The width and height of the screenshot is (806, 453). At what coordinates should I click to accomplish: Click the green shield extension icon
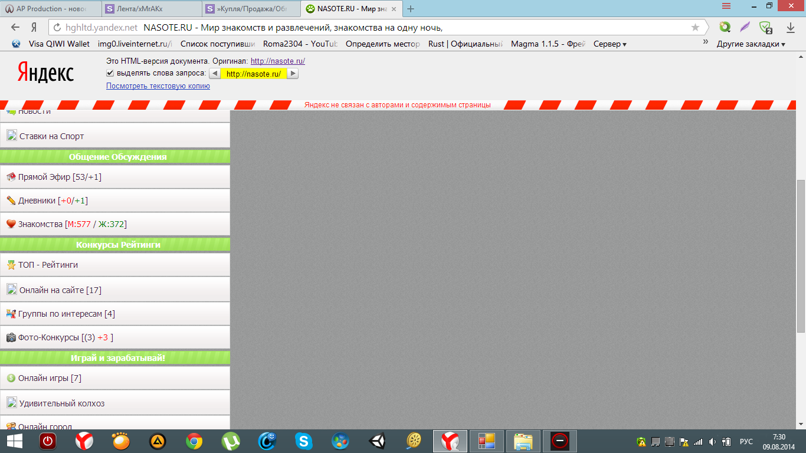[x=765, y=27]
